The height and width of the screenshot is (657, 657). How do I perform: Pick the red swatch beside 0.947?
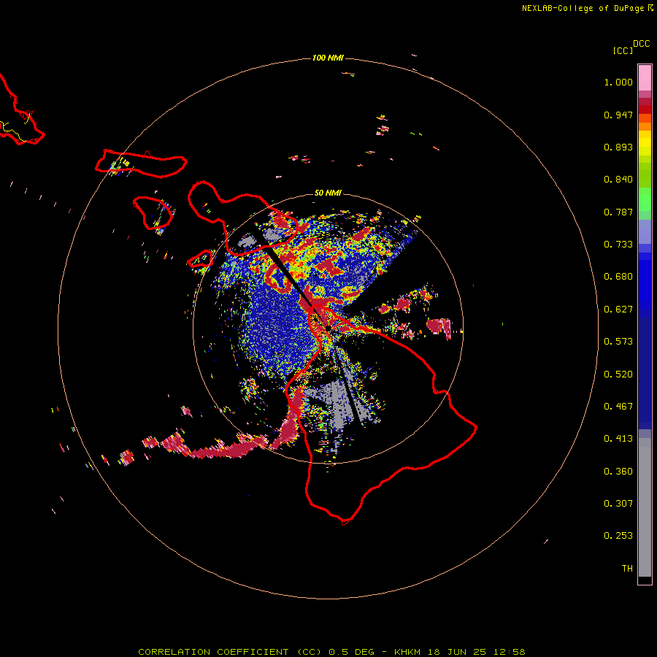pos(645,109)
